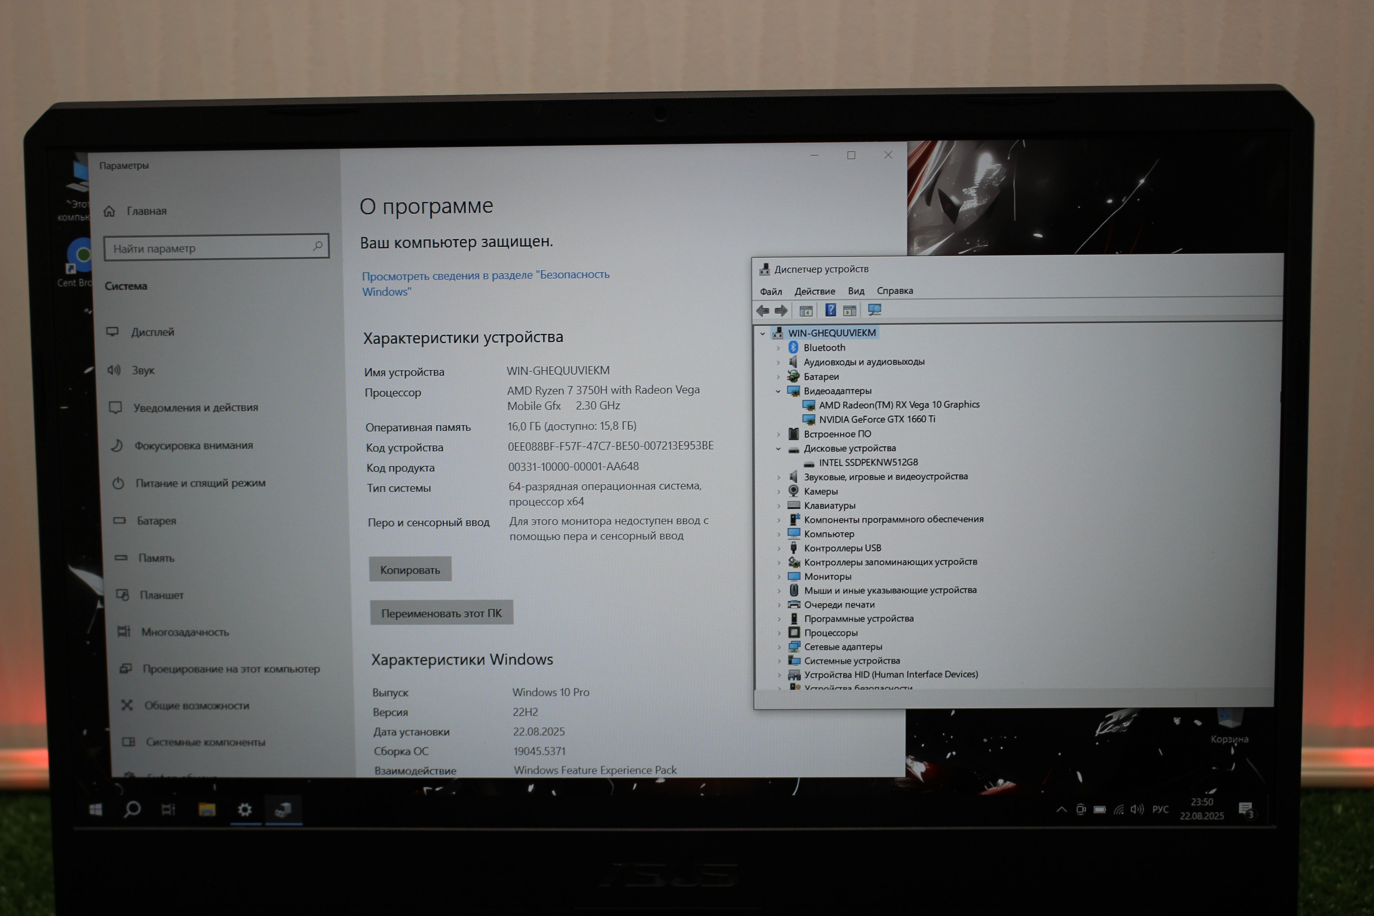This screenshot has height=916, width=1374.
Task: Go to Главная in Settings
Action: 146,211
